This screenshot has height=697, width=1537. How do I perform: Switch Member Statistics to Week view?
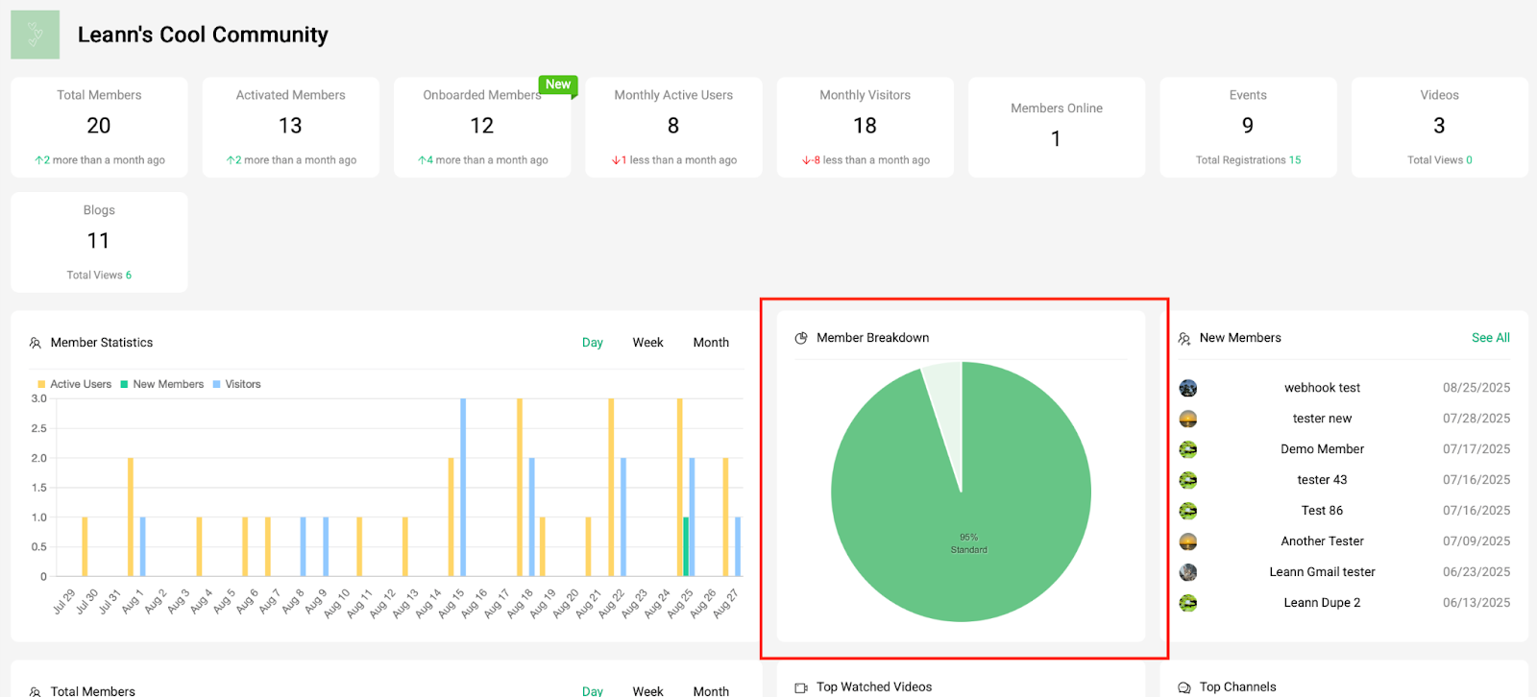tap(647, 343)
